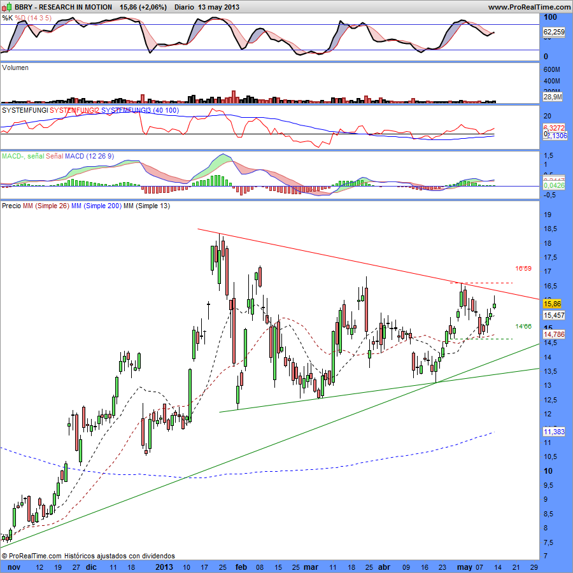Click the BBRY - RESEARCH IN MOTION title

pos(57,7)
